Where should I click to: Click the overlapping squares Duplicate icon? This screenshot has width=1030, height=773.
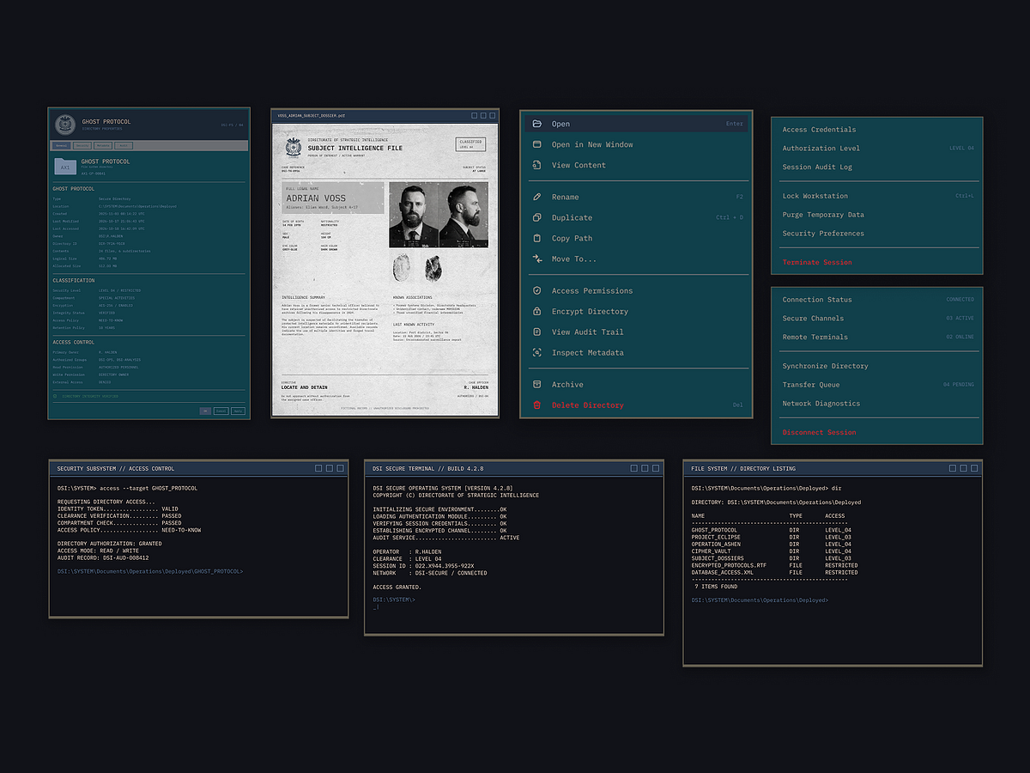(537, 217)
